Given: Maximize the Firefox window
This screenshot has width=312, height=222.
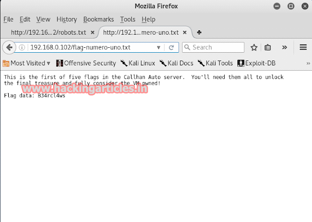Looking at the screenshot, I should (291, 6).
